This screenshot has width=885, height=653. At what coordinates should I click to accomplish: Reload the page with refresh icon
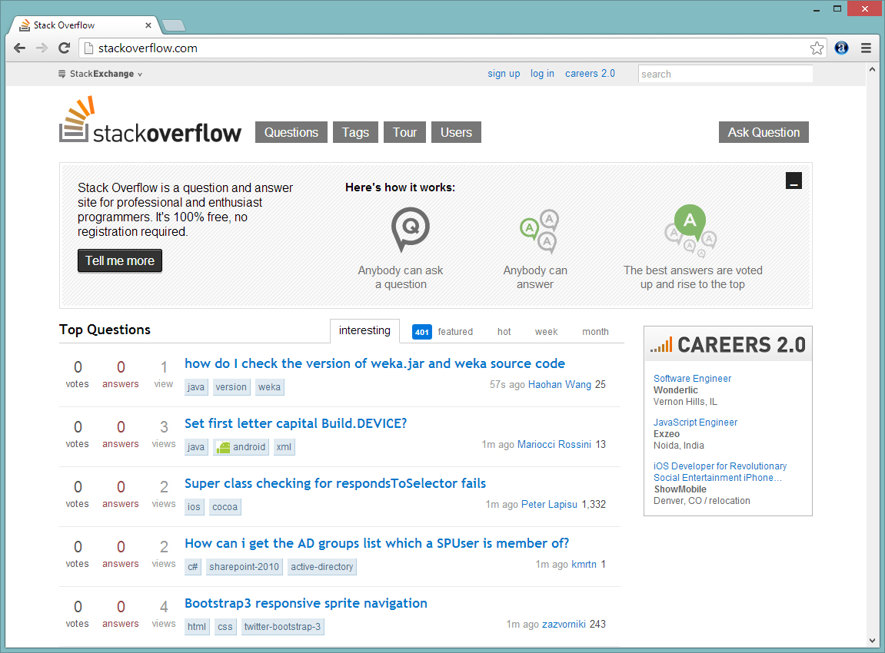[x=65, y=48]
